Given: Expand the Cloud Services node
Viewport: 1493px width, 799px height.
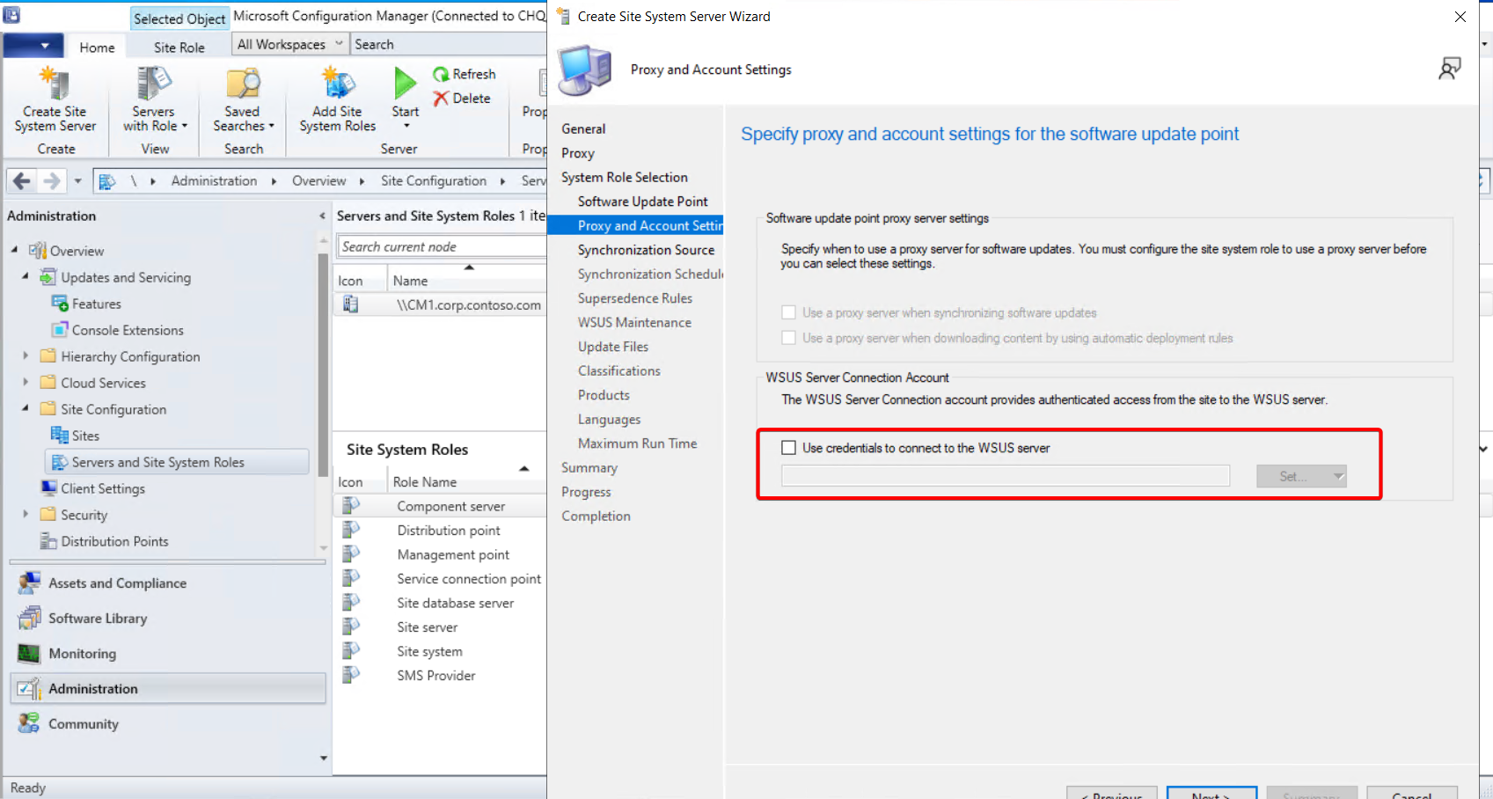Looking at the screenshot, I should [25, 382].
